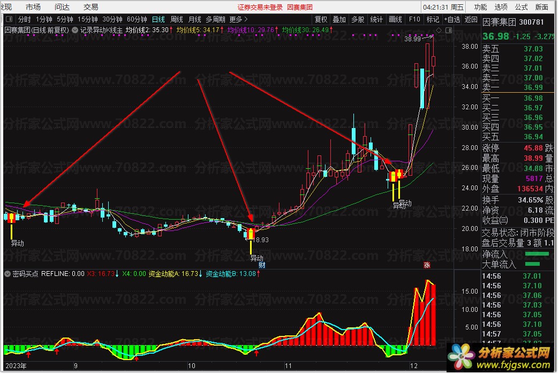This screenshot has height=374, width=559.
Task: Click 因赛集团 link in title bar
Action: point(300,7)
